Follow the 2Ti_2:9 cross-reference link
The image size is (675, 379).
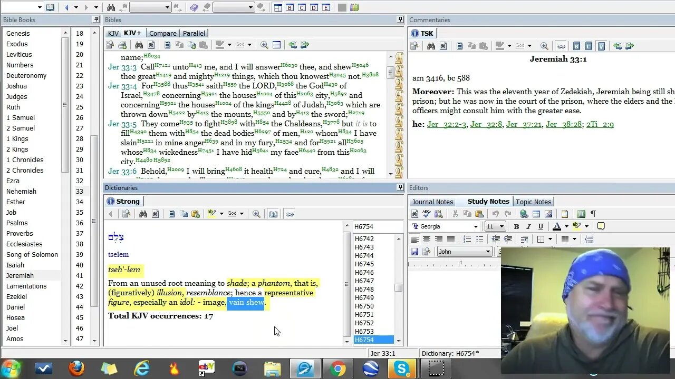pyautogui.click(x=600, y=124)
